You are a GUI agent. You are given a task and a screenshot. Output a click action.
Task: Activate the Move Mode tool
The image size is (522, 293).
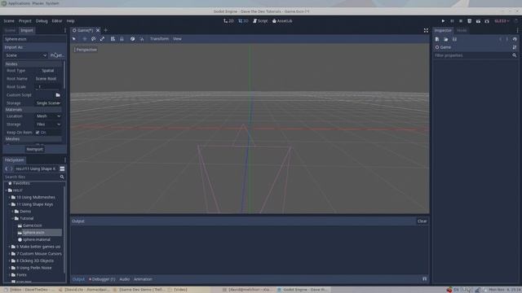tap(84, 39)
